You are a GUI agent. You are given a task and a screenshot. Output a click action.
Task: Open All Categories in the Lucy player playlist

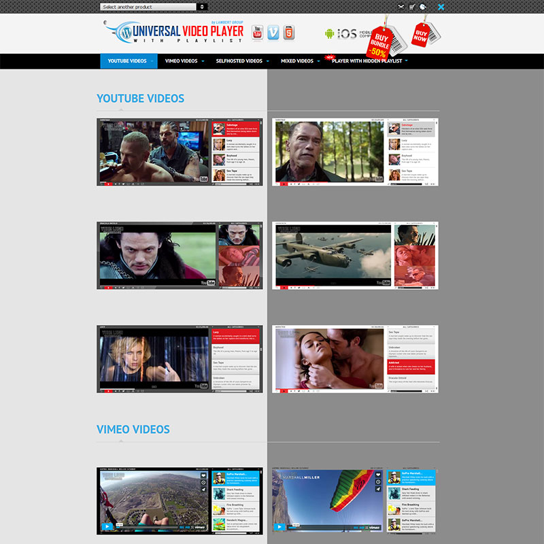235,327
